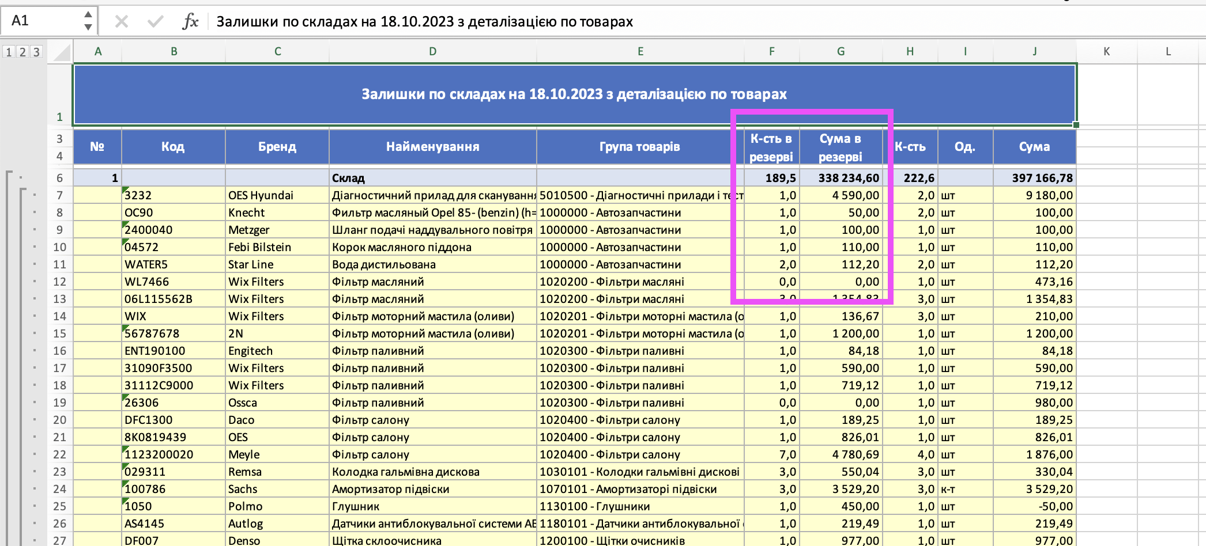Click the 'Група товарів' header cell

(640, 147)
